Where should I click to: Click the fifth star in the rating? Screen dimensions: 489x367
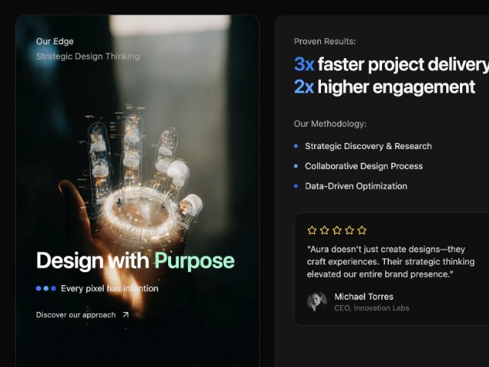[362, 230]
